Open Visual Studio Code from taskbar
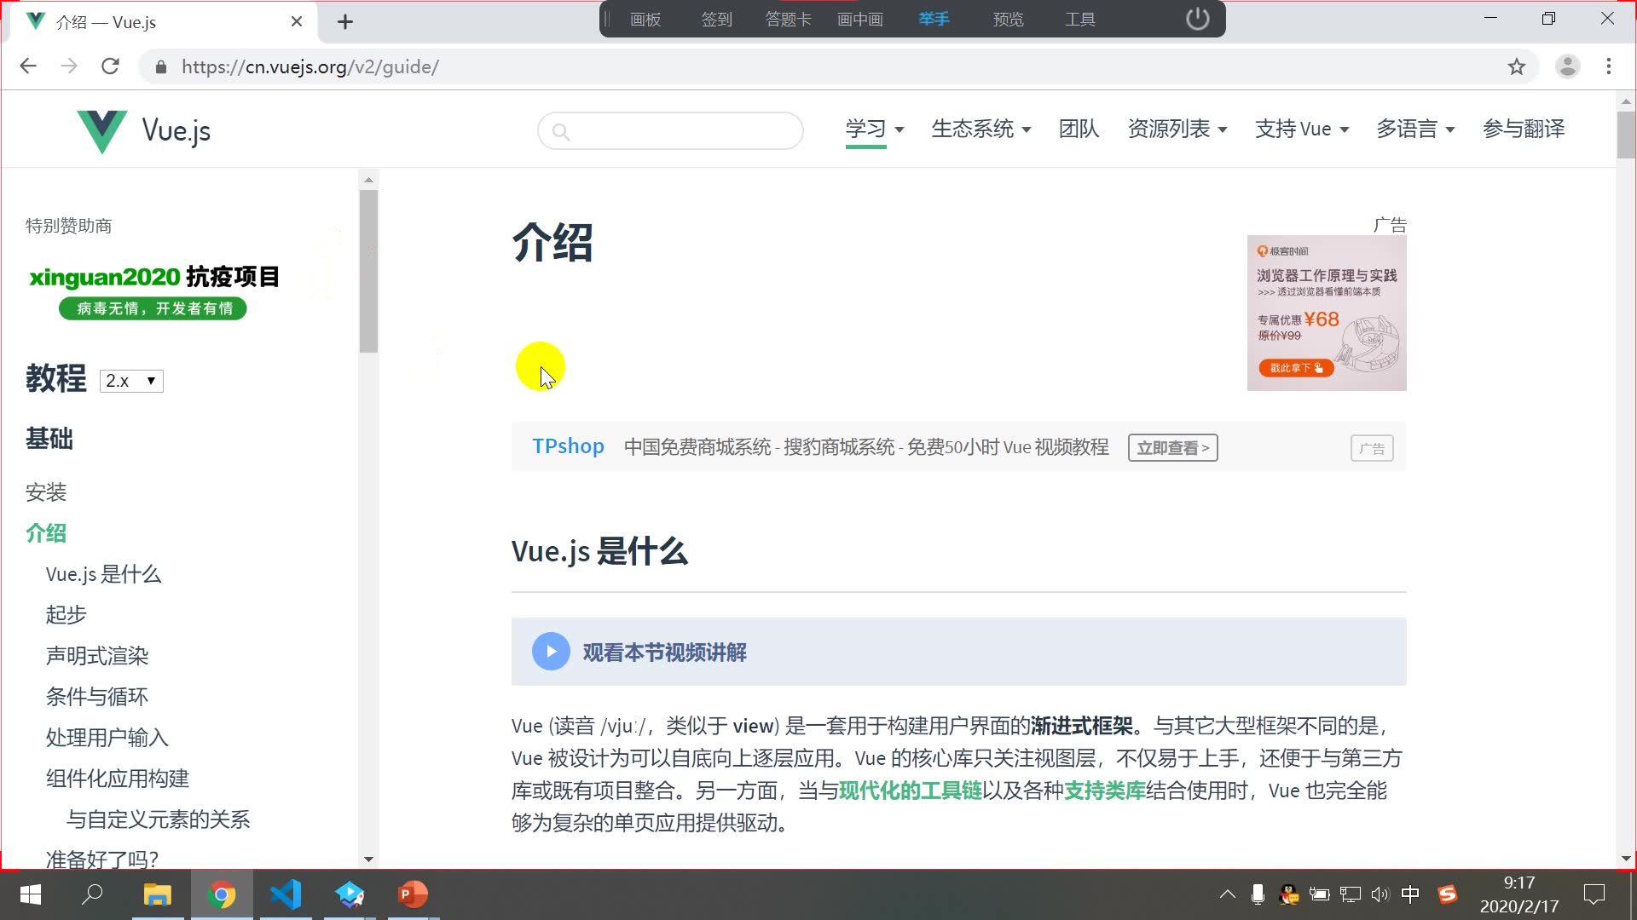The height and width of the screenshot is (920, 1637). coord(286,894)
